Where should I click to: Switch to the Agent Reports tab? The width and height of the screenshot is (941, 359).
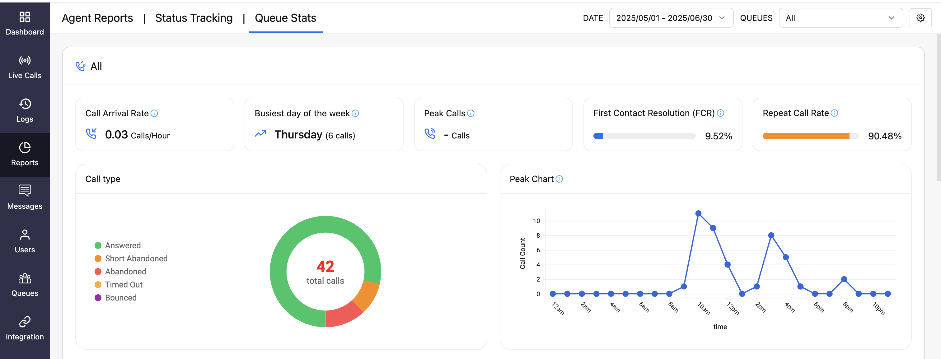pos(97,18)
